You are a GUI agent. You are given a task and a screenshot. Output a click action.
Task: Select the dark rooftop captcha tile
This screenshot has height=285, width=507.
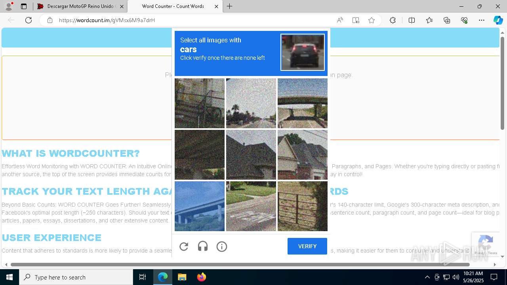click(251, 155)
